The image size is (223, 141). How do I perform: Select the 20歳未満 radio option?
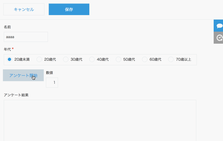pyautogui.click(x=10, y=59)
